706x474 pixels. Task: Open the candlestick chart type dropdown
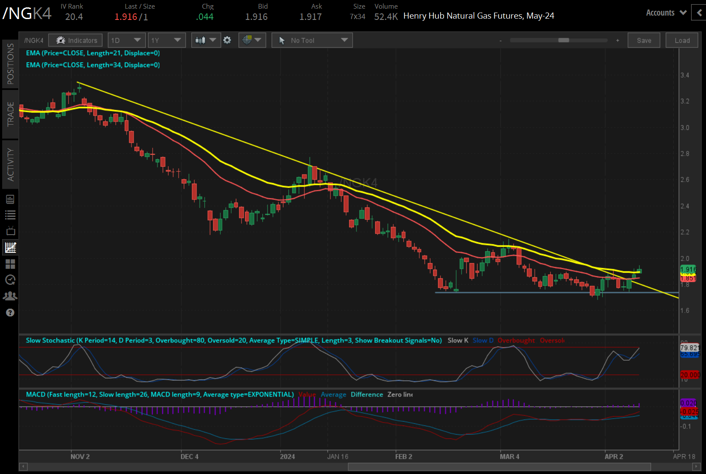coord(206,40)
